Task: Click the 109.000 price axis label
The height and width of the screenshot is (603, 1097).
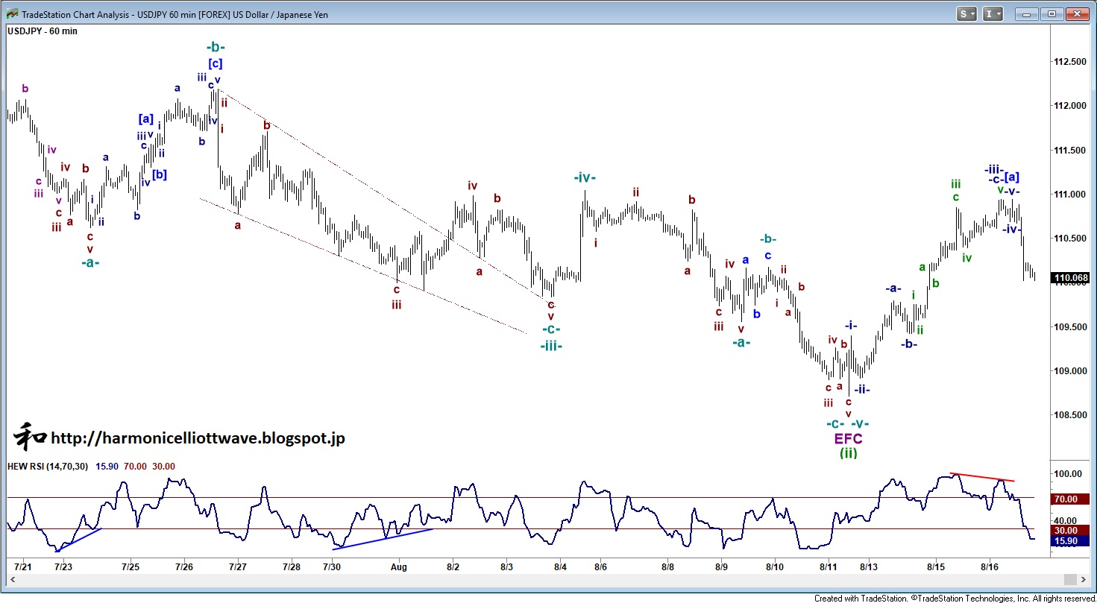Action: click(x=1069, y=370)
